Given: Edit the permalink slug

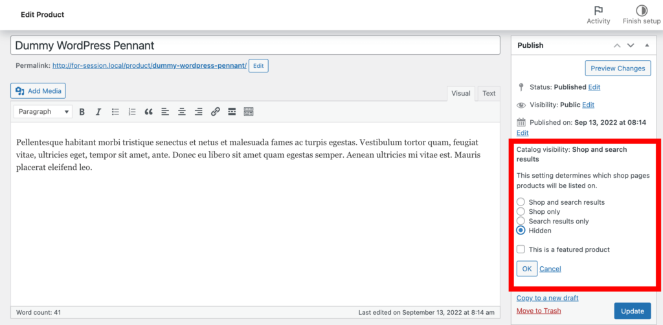Looking at the screenshot, I should pos(258,66).
